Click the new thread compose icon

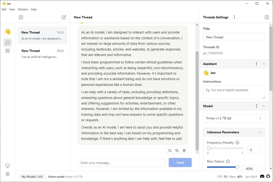click(x=64, y=17)
